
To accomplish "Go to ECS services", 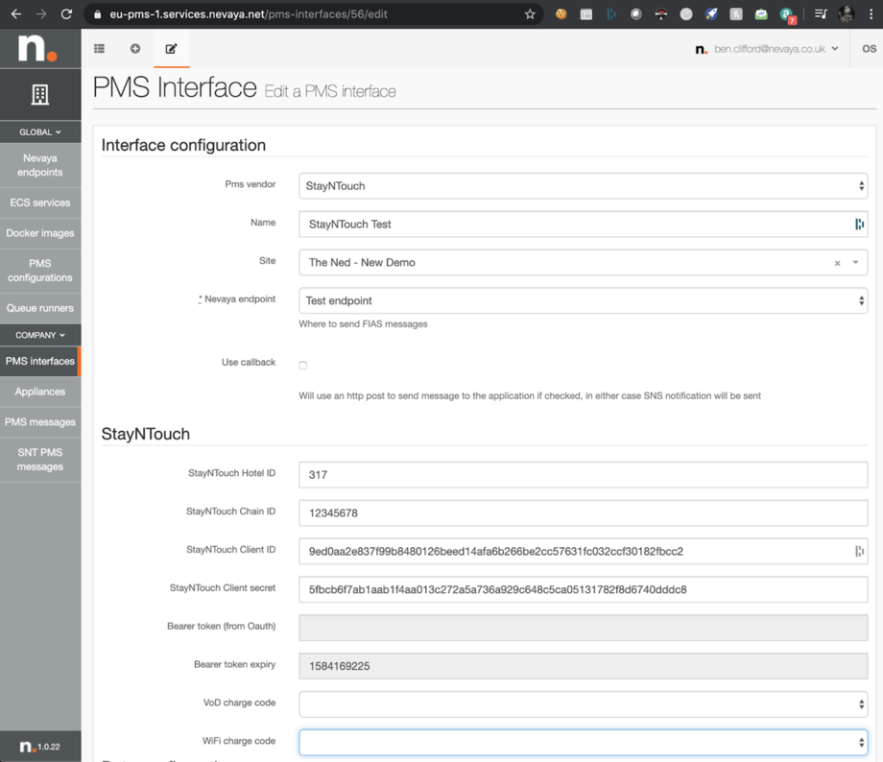I will 40,202.
